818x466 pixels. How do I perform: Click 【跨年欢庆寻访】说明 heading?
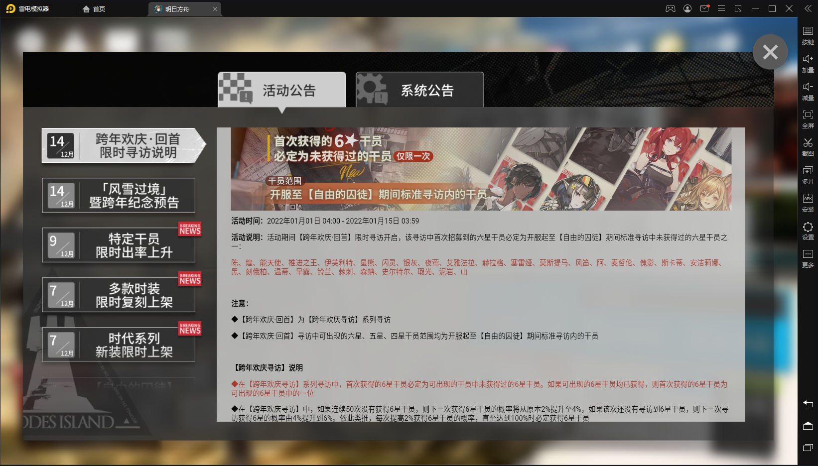coord(267,368)
